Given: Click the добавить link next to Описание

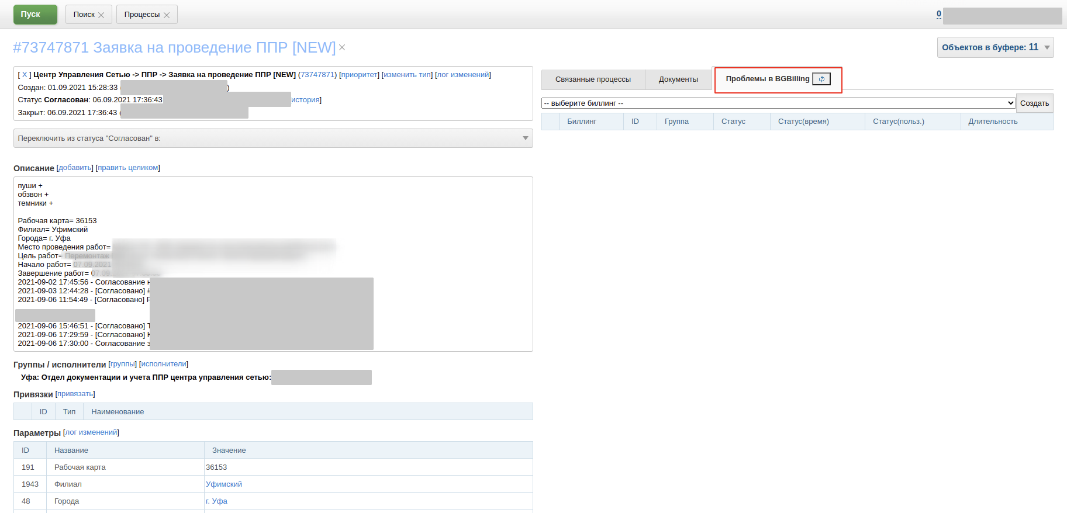Looking at the screenshot, I should click(75, 168).
